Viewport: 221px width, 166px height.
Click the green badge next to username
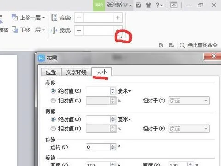pos(99,5)
